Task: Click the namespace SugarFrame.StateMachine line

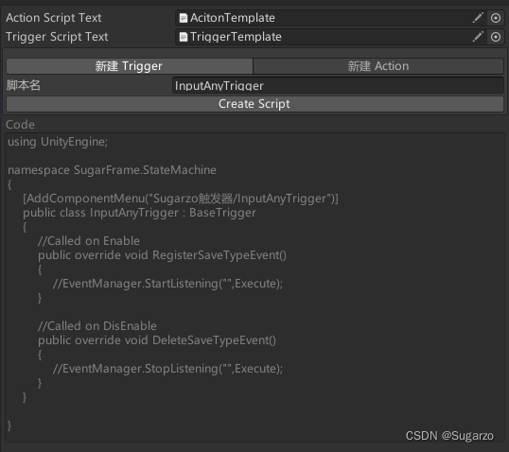Action: coord(112,170)
